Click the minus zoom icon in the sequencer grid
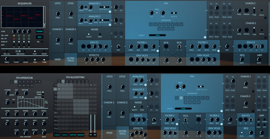Viewport: 270px width, 139px height. click(45, 27)
